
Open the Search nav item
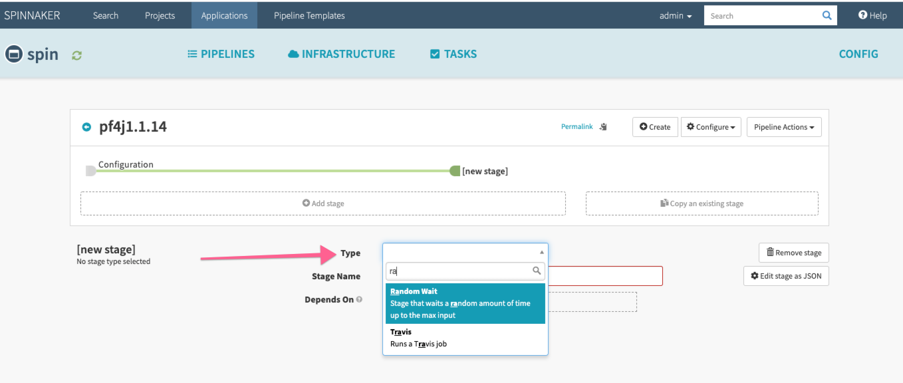(x=106, y=15)
